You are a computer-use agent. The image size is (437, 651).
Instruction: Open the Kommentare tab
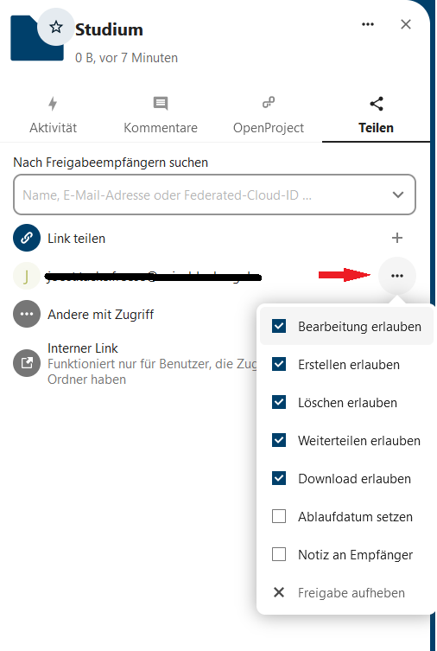tap(161, 115)
